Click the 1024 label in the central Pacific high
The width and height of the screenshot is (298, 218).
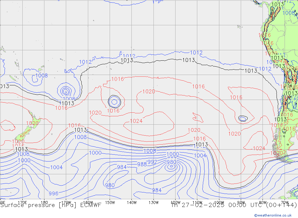tap(136, 121)
